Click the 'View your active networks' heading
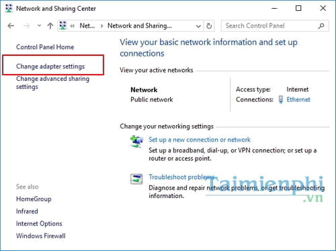The image size is (336, 251). point(157,70)
